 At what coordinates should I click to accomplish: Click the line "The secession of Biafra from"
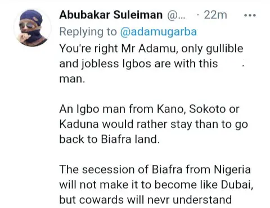[155, 170]
